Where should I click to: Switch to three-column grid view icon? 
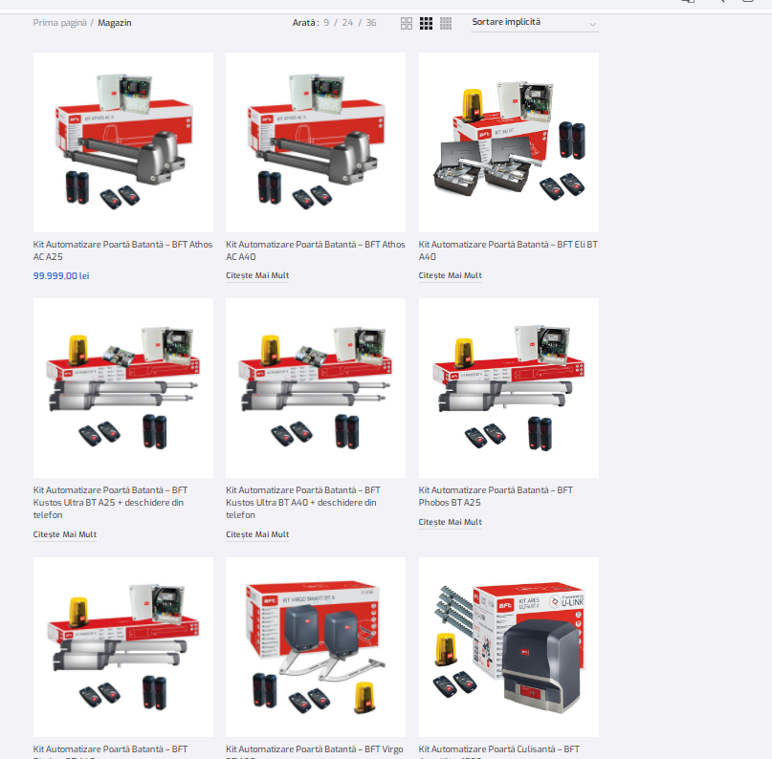pyautogui.click(x=426, y=23)
